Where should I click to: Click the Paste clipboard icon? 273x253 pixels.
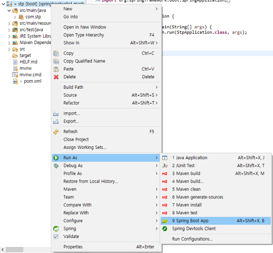[56, 69]
